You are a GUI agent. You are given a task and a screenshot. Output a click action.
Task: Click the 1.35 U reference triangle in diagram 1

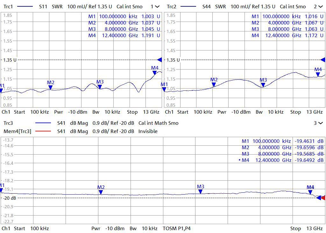(160, 60)
